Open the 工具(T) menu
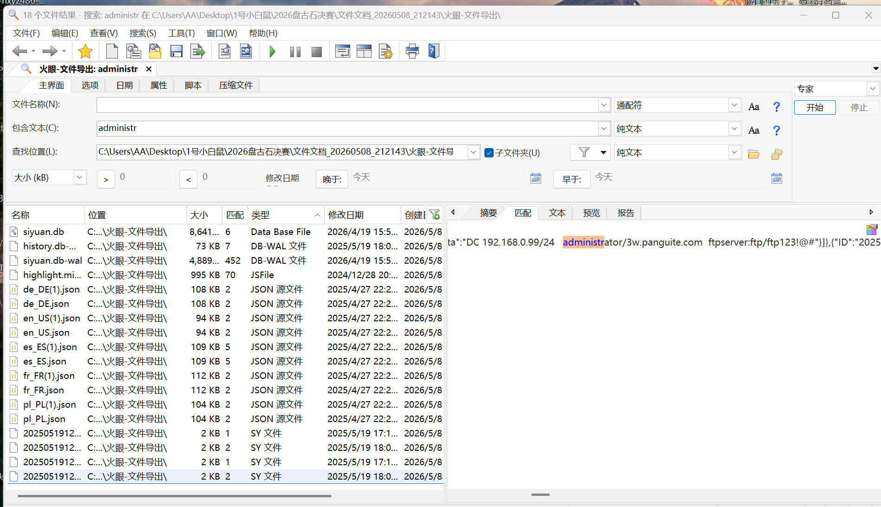Image resolution: width=881 pixels, height=507 pixels. pyautogui.click(x=181, y=33)
